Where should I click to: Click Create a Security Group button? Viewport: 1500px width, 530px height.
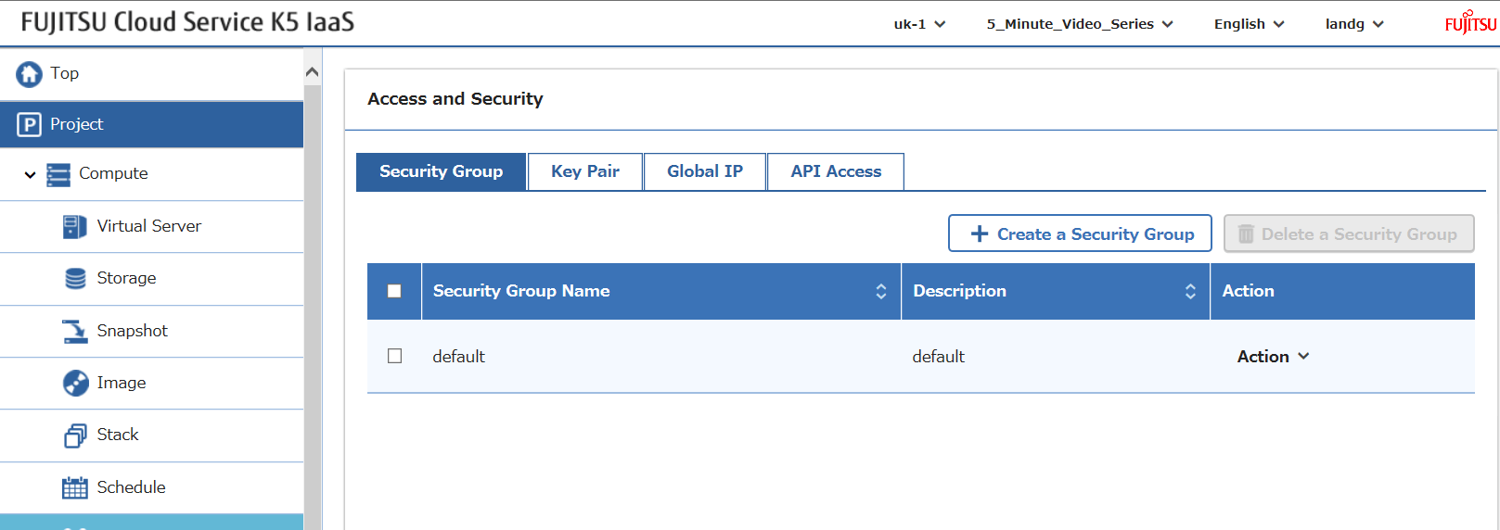pos(1079,233)
